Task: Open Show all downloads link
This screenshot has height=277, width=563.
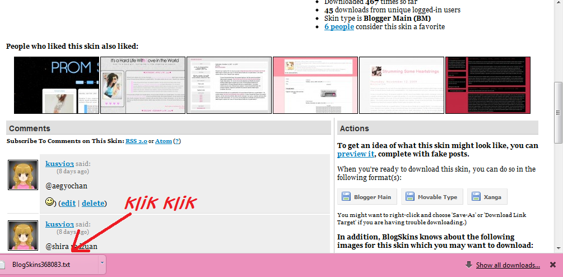Action: (508, 265)
